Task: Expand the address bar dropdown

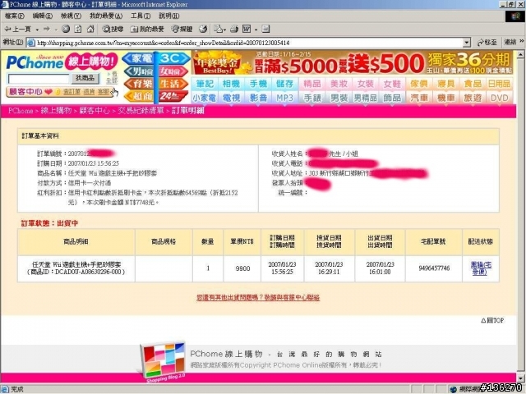Action: click(x=467, y=43)
